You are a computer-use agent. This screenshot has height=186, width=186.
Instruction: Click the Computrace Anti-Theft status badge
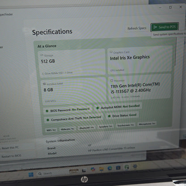coord(74,118)
